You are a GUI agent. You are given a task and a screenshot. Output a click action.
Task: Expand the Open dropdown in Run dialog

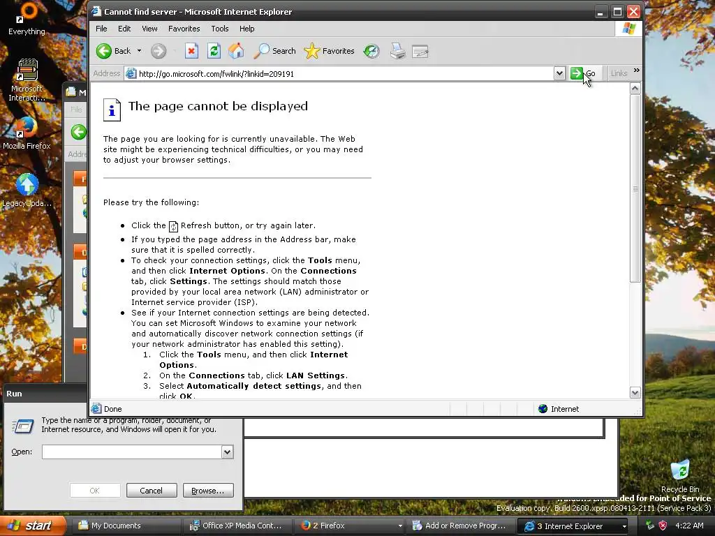227,452
